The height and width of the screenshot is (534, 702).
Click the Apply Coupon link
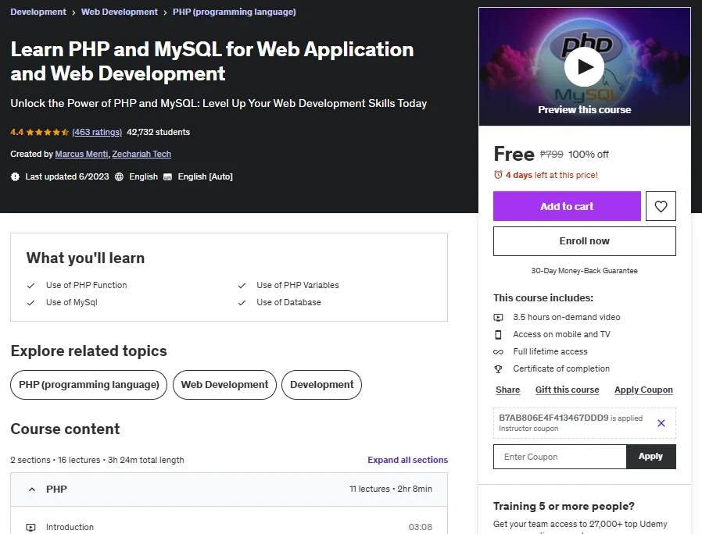click(x=643, y=390)
